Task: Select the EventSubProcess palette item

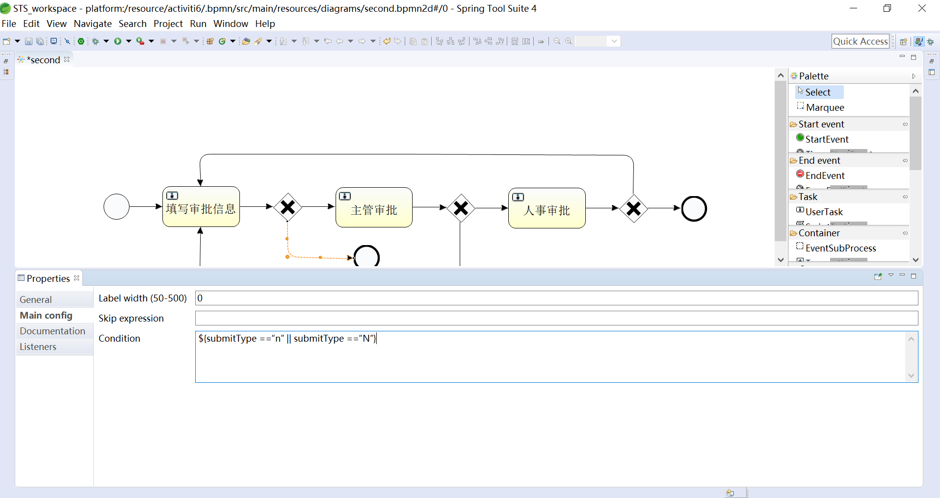Action: pos(836,248)
